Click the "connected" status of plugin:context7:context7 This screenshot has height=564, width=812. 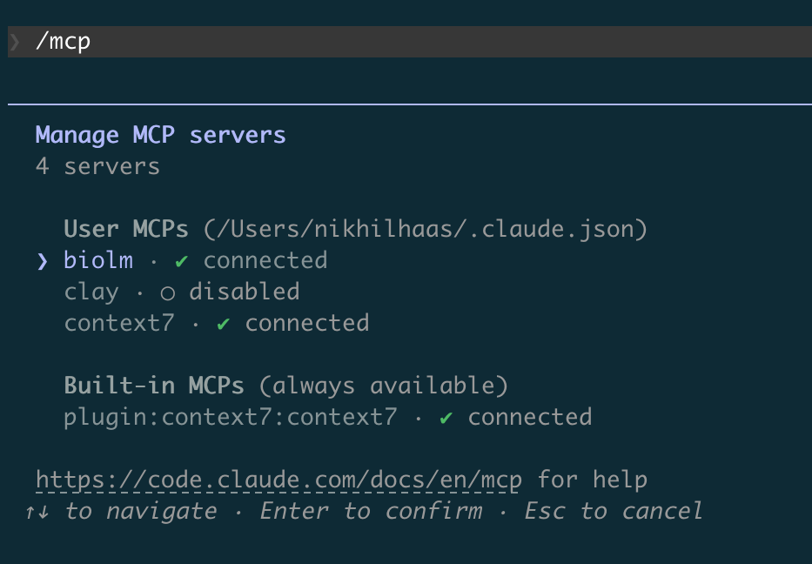pyautogui.click(x=529, y=417)
